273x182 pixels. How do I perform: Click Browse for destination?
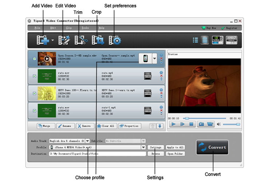(x=156, y=154)
